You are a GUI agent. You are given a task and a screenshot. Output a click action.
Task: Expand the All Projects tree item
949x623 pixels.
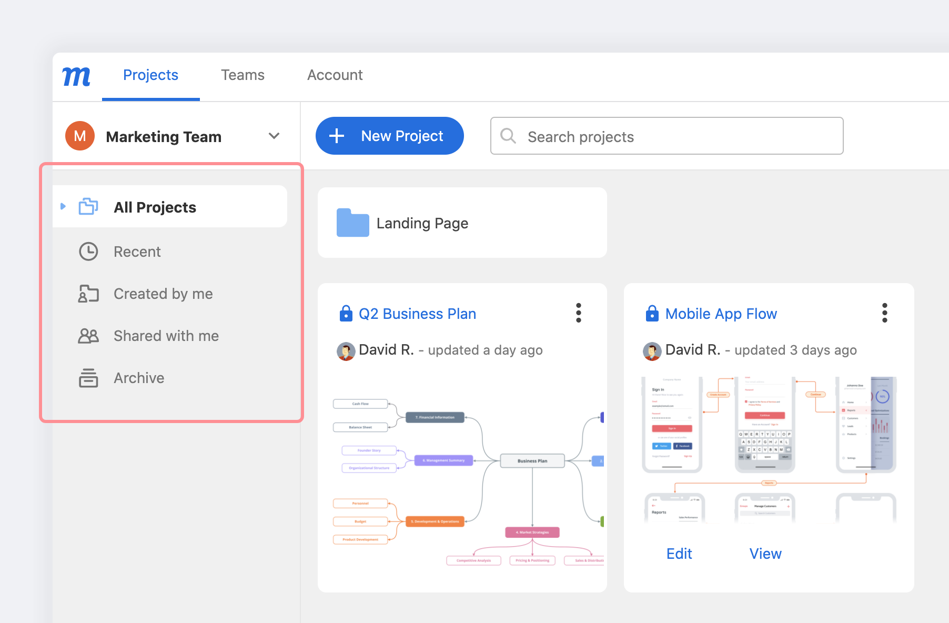[x=63, y=206]
